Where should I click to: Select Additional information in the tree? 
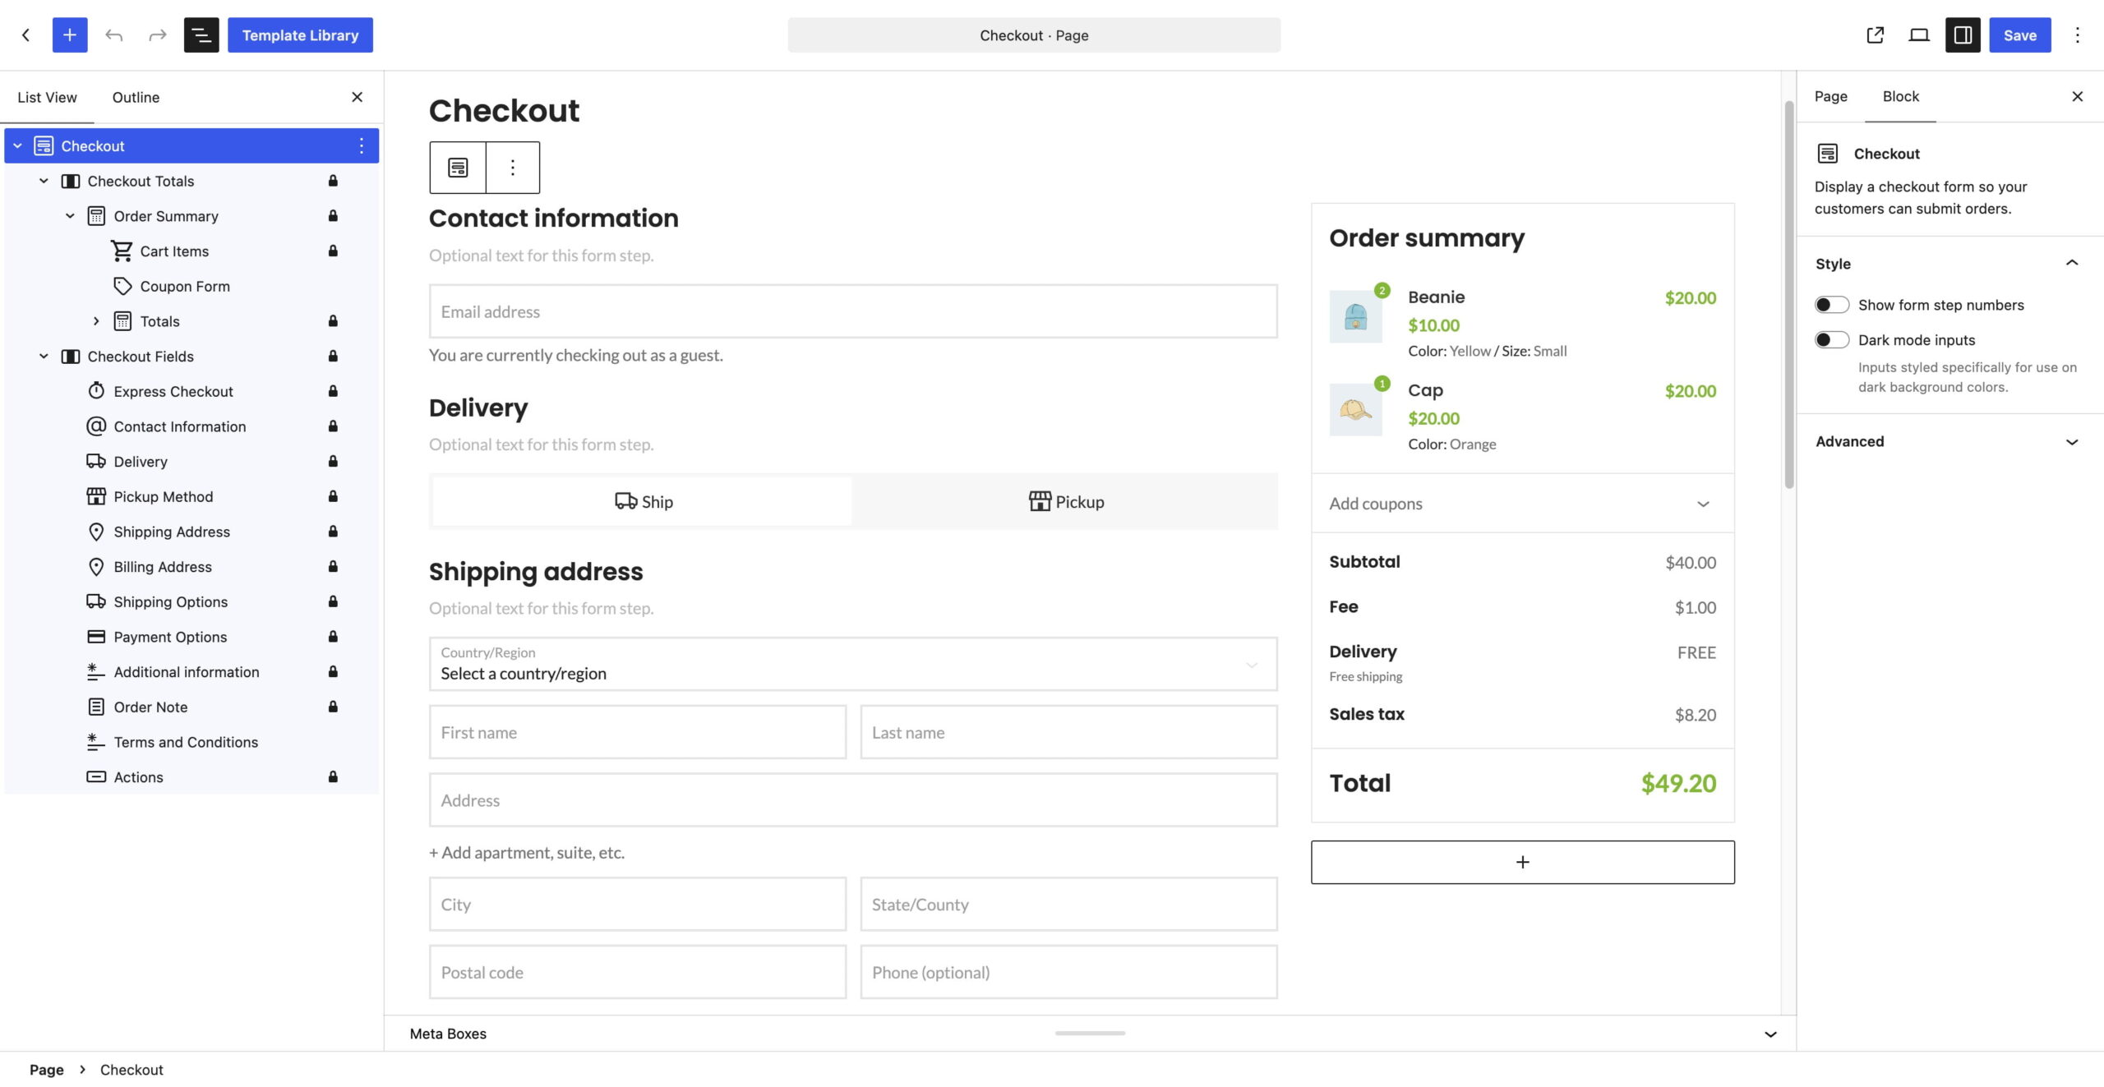tap(187, 671)
